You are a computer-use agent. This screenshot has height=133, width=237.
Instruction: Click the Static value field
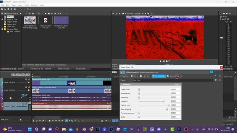pyautogui.click(x=175, y=117)
